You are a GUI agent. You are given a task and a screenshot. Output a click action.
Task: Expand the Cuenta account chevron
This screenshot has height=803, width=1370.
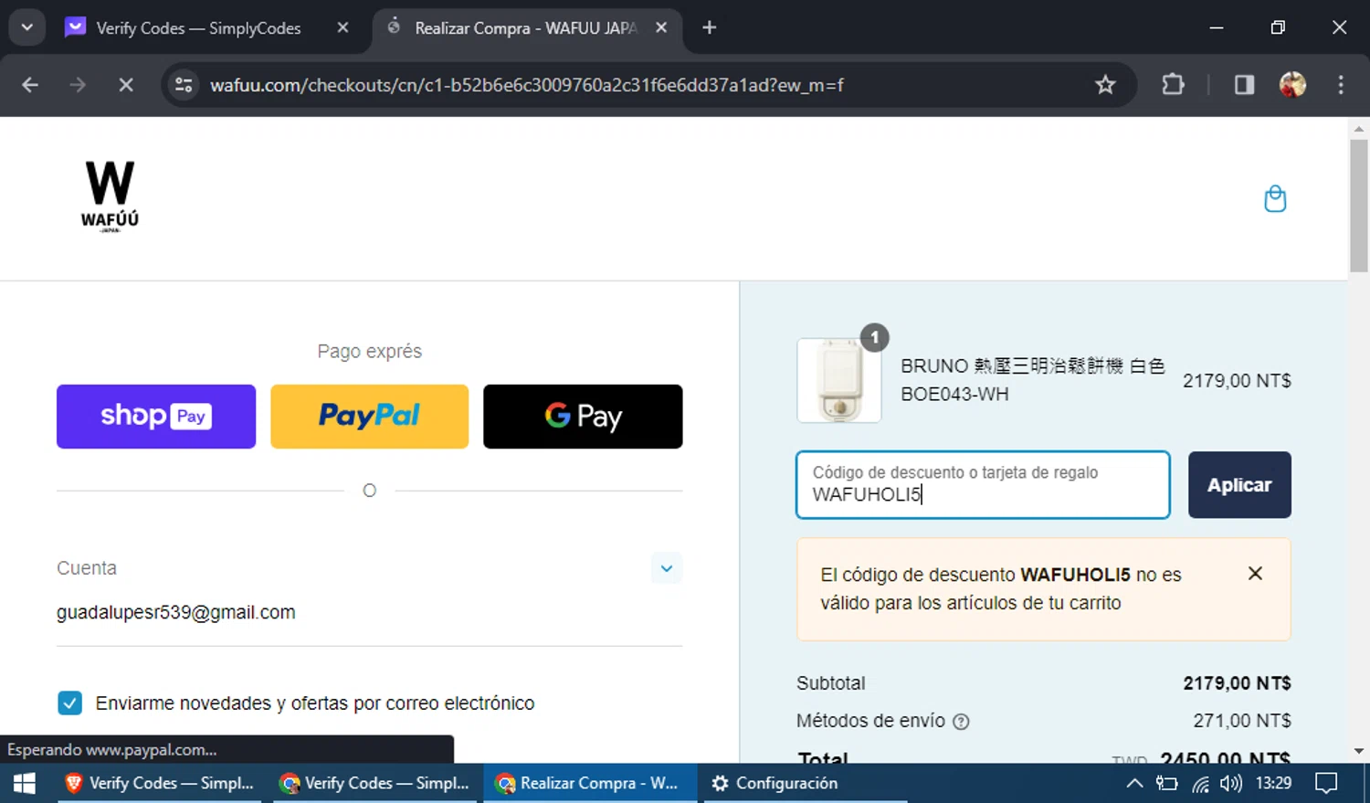[667, 568]
